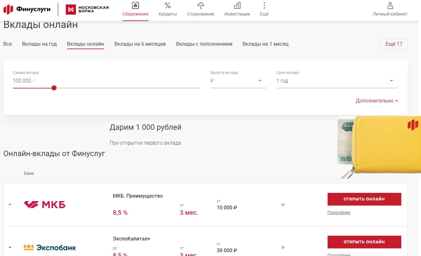This screenshot has width=421, height=256.
Task: Click ОТКРЫТЬ ОНЛАЙН for ЭкспоКапитал+ deposit
Action: coord(364,242)
